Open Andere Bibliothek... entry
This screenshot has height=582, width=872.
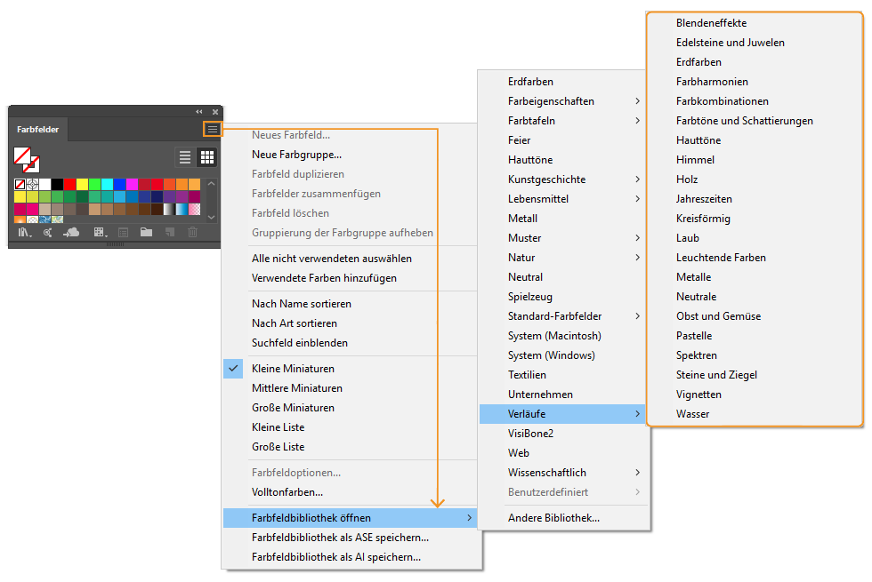[x=562, y=518]
